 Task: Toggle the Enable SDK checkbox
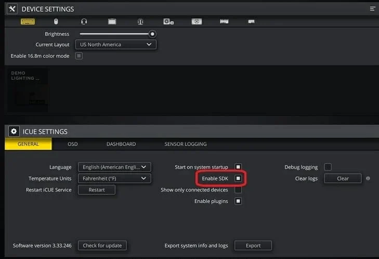[x=238, y=178]
